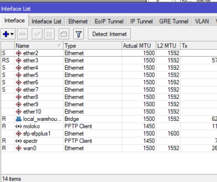Select the ether10 name text
This screenshot has width=217, height=182.
pos(32,111)
